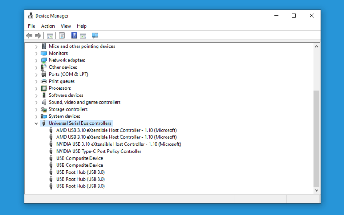Maximize the Device Manager window
This screenshot has width=344, height=215.
(294, 16)
